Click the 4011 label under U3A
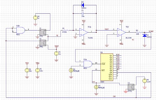 point(85,68)
